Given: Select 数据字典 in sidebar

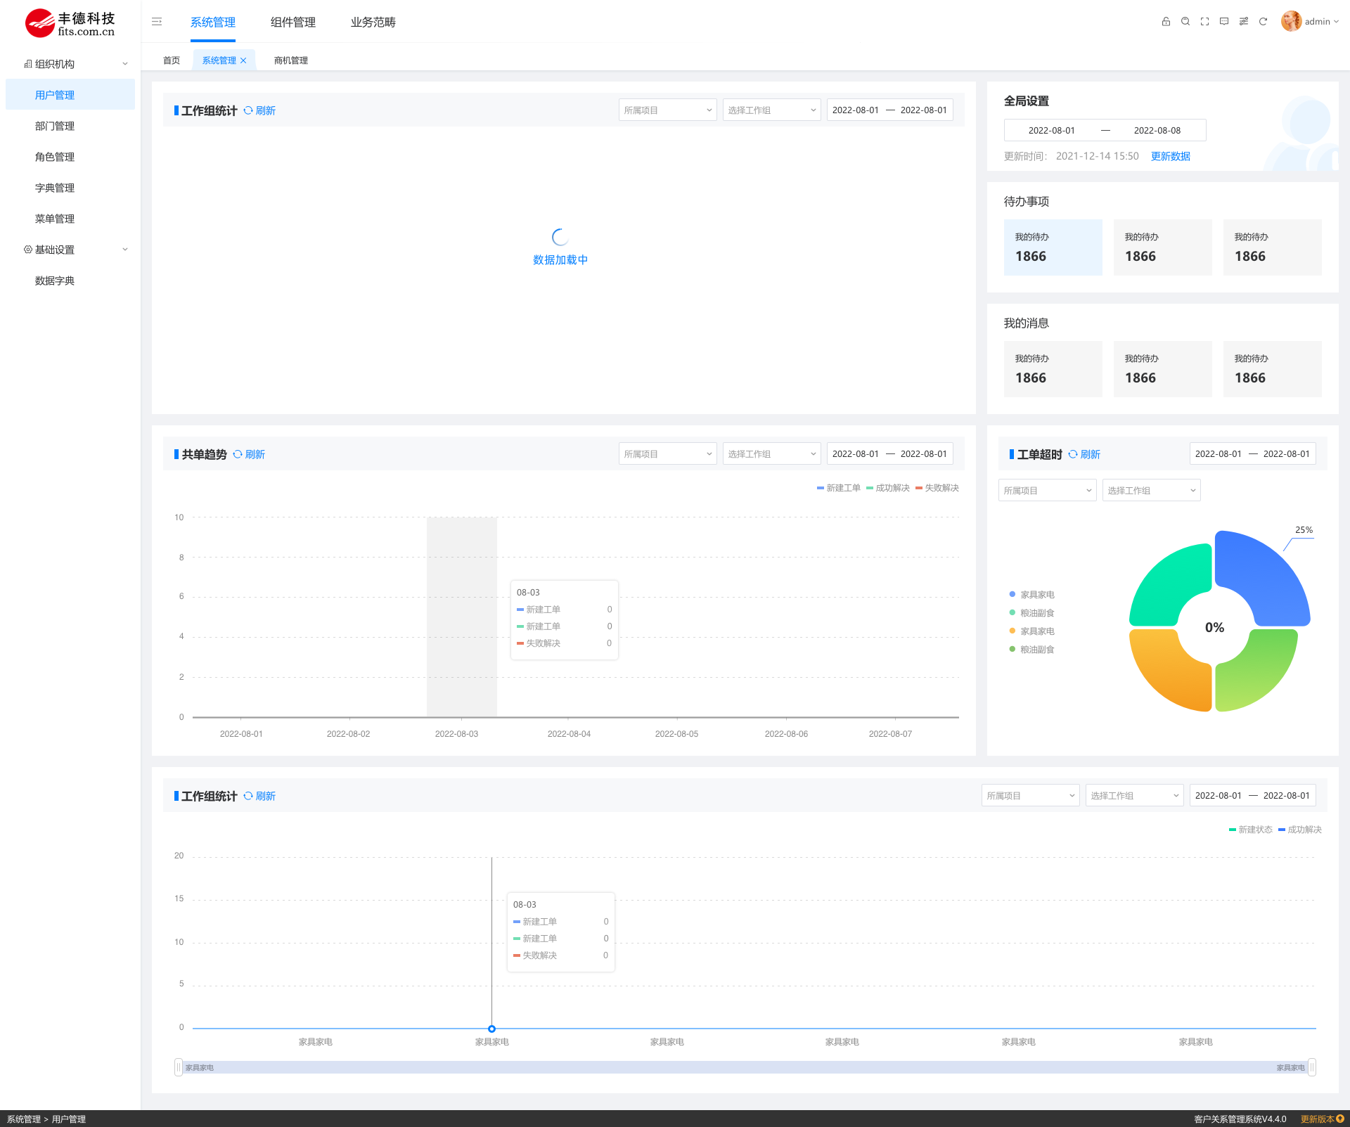Looking at the screenshot, I should (70, 281).
